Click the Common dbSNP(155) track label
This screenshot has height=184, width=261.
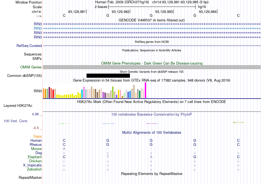(24, 76)
